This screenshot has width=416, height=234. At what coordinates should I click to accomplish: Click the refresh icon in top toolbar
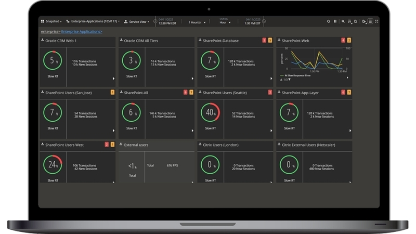coord(328,21)
